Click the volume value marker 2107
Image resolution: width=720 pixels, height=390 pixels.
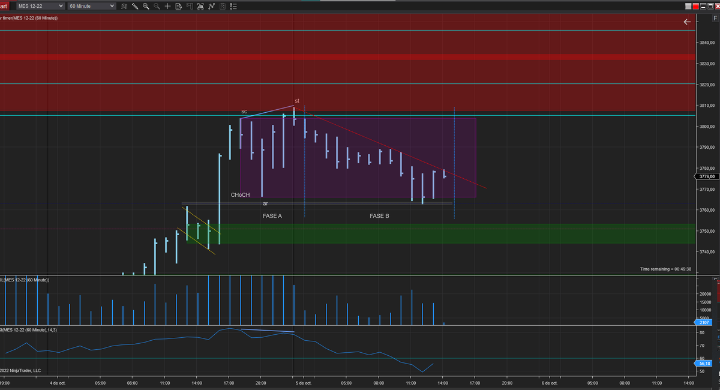704,323
